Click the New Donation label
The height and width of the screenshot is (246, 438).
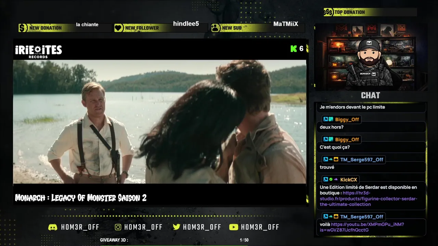tap(46, 28)
